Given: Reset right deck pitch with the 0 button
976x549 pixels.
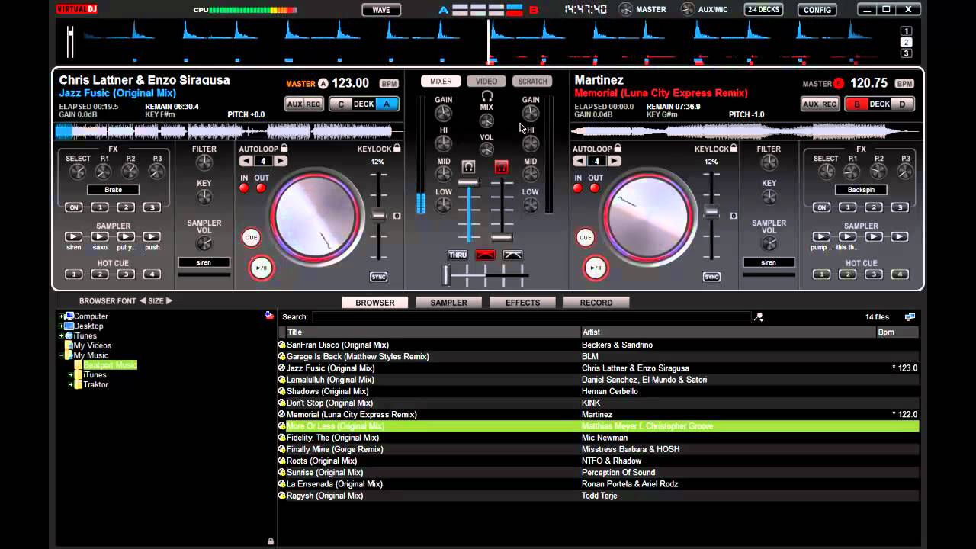Looking at the screenshot, I should click(734, 216).
